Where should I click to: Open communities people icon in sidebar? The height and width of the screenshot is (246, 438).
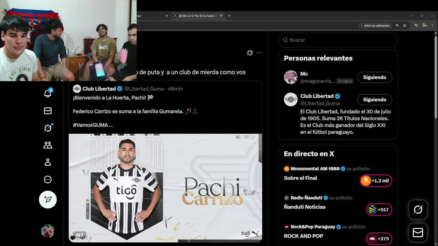click(x=48, y=145)
